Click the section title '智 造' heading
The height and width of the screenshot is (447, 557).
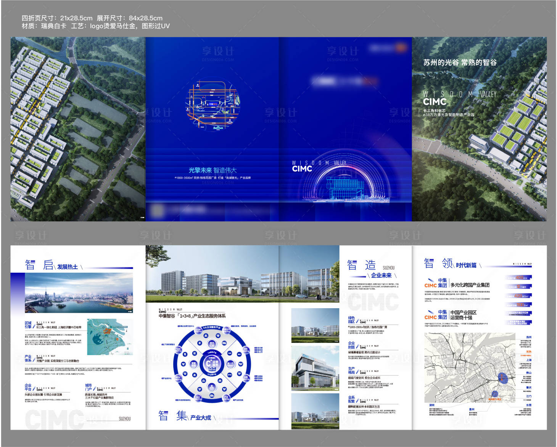coord(362,265)
